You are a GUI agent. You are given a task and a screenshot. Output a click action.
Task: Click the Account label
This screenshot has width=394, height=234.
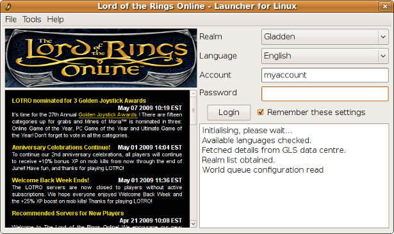coord(215,75)
